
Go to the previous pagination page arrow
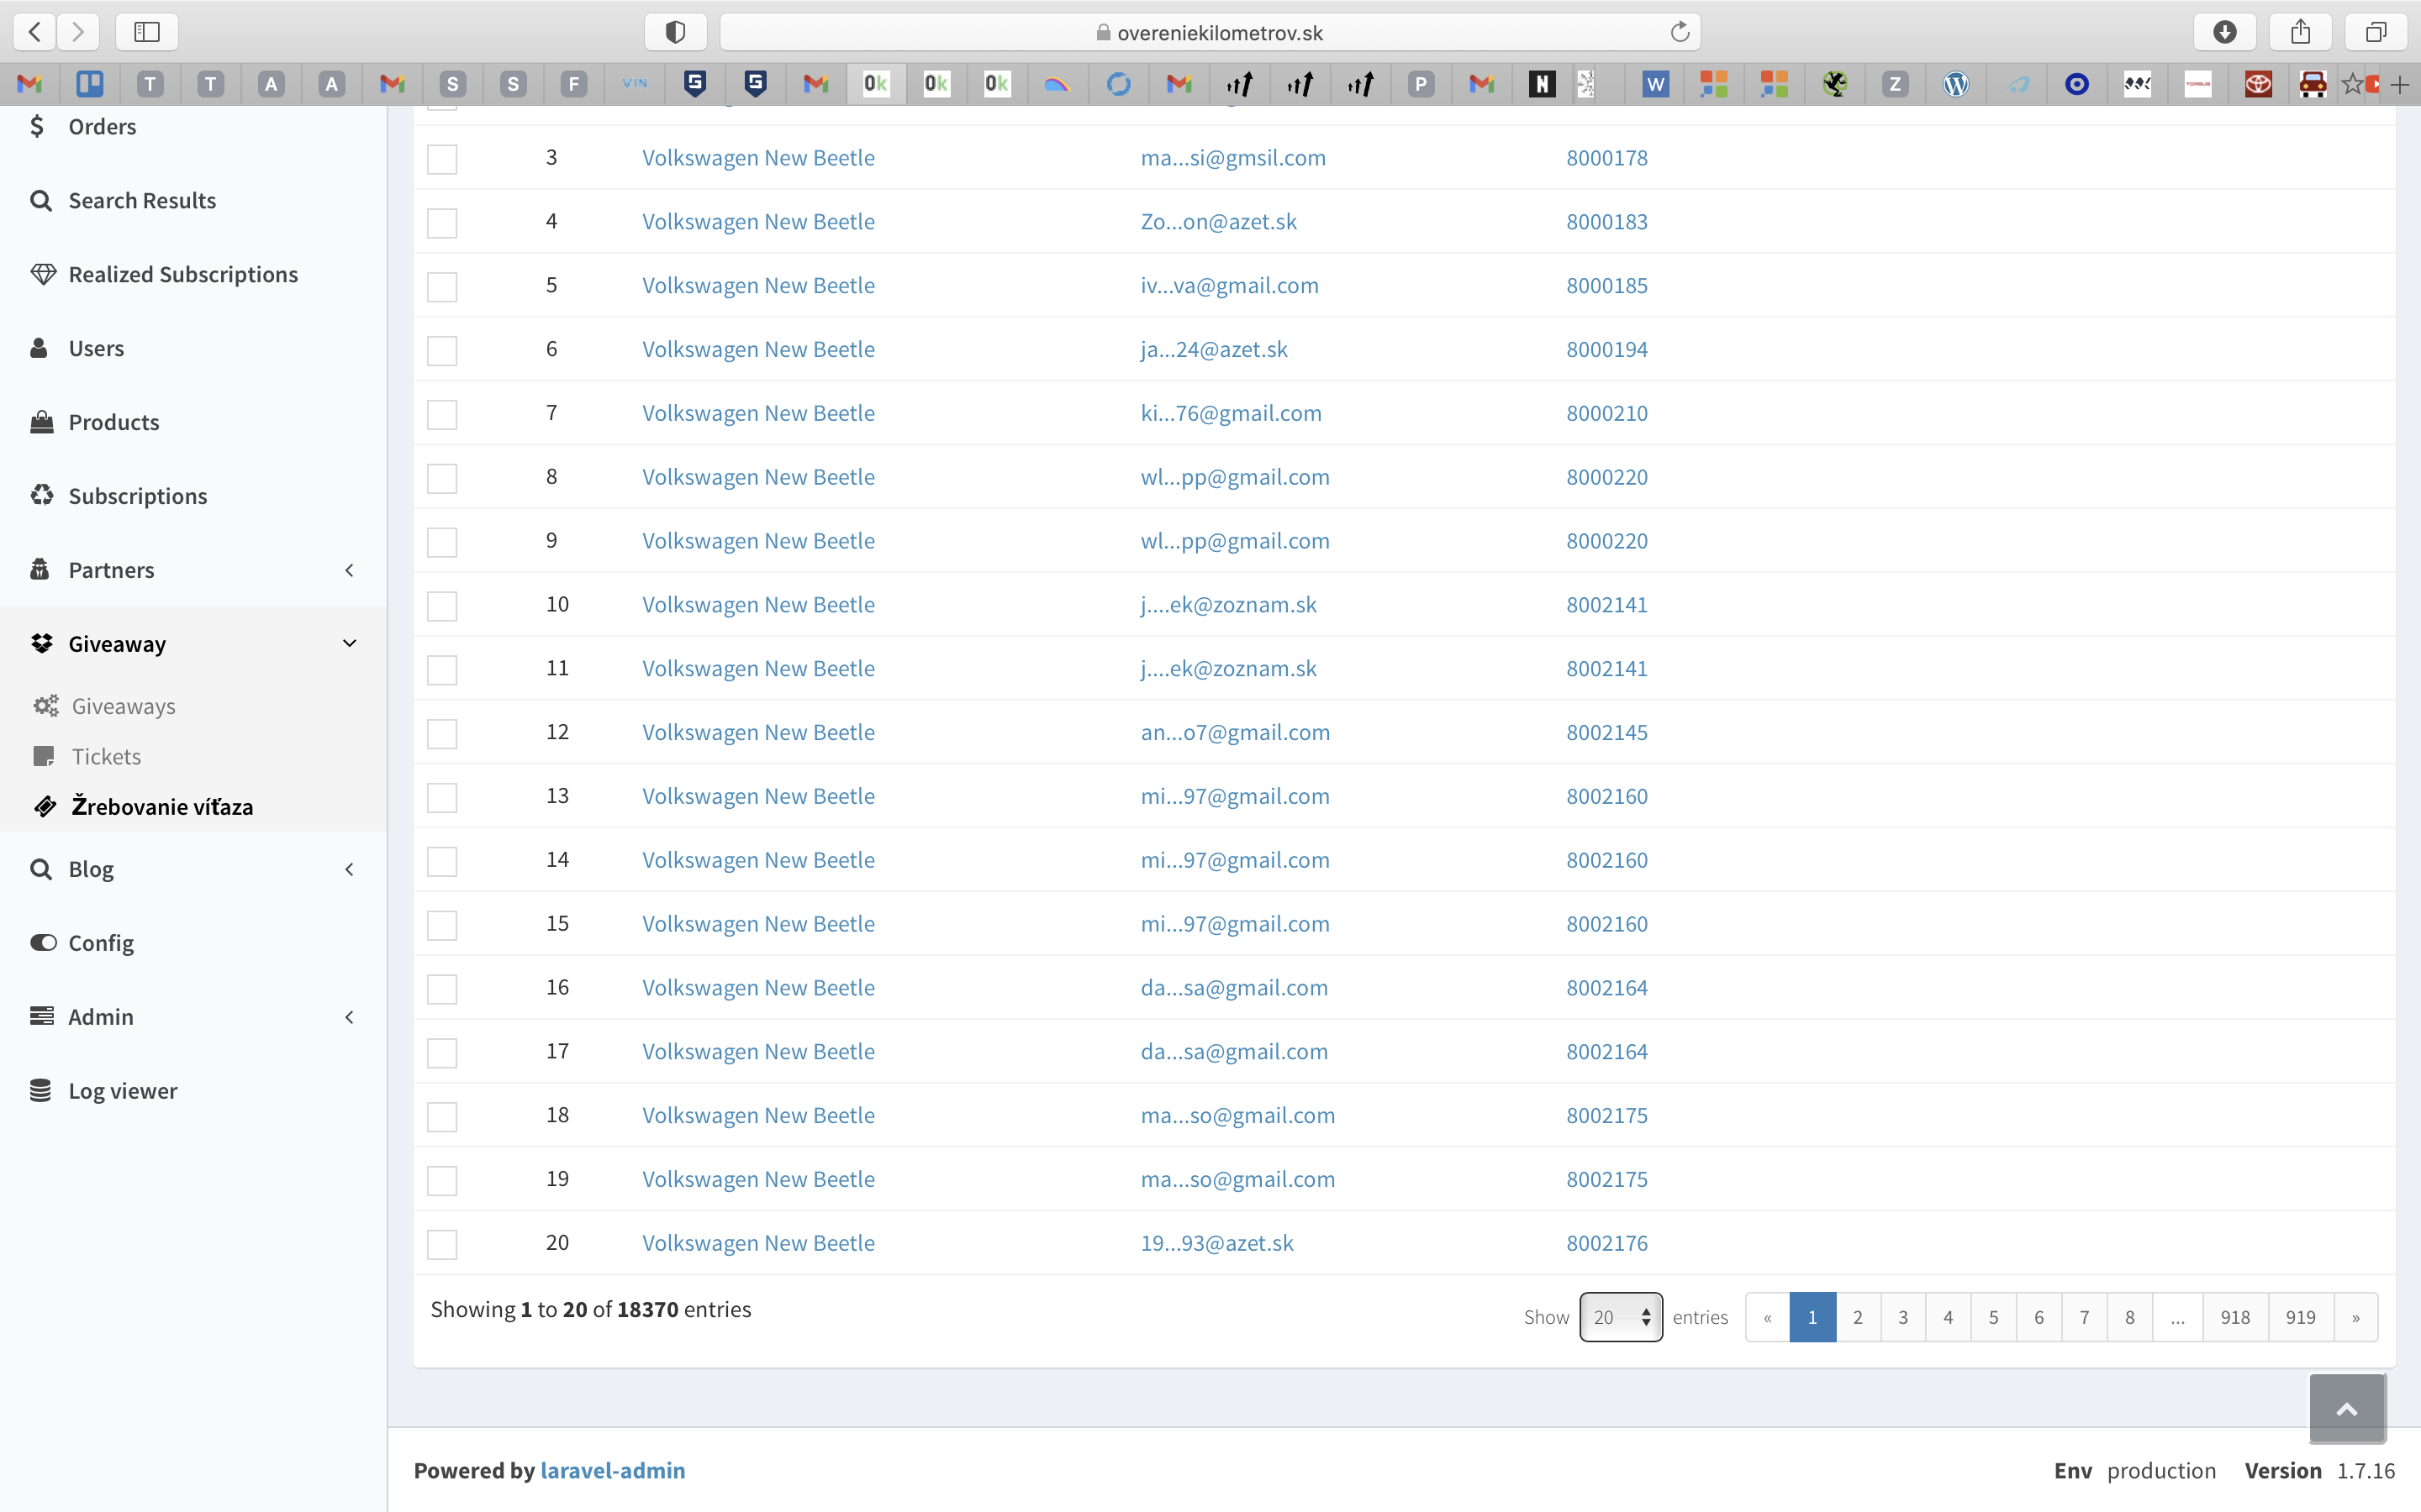pyautogui.click(x=1768, y=1317)
